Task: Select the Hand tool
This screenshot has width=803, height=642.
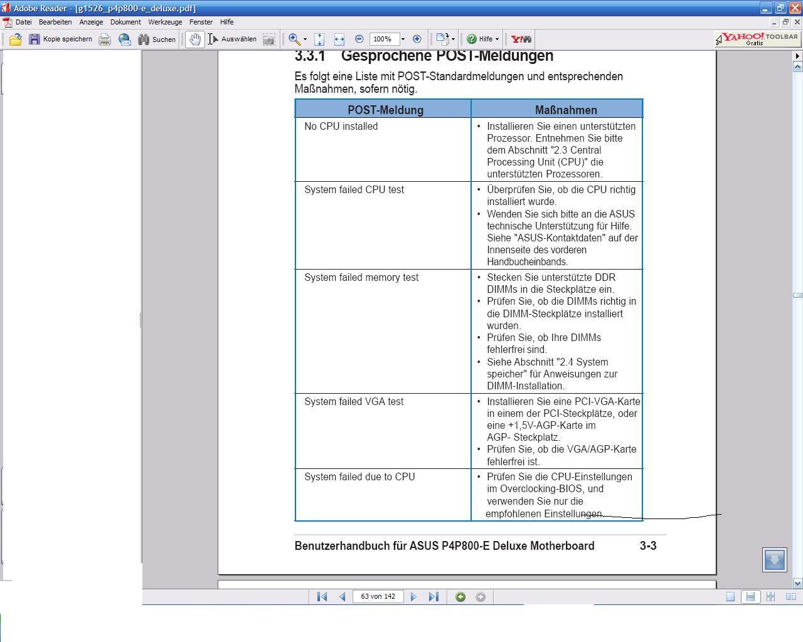Action: point(195,39)
